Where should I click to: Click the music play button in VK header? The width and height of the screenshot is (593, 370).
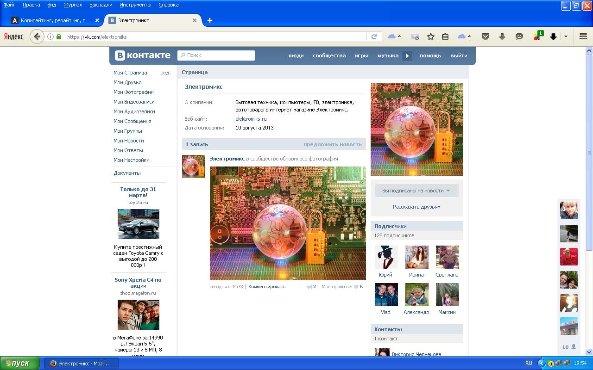click(x=407, y=56)
